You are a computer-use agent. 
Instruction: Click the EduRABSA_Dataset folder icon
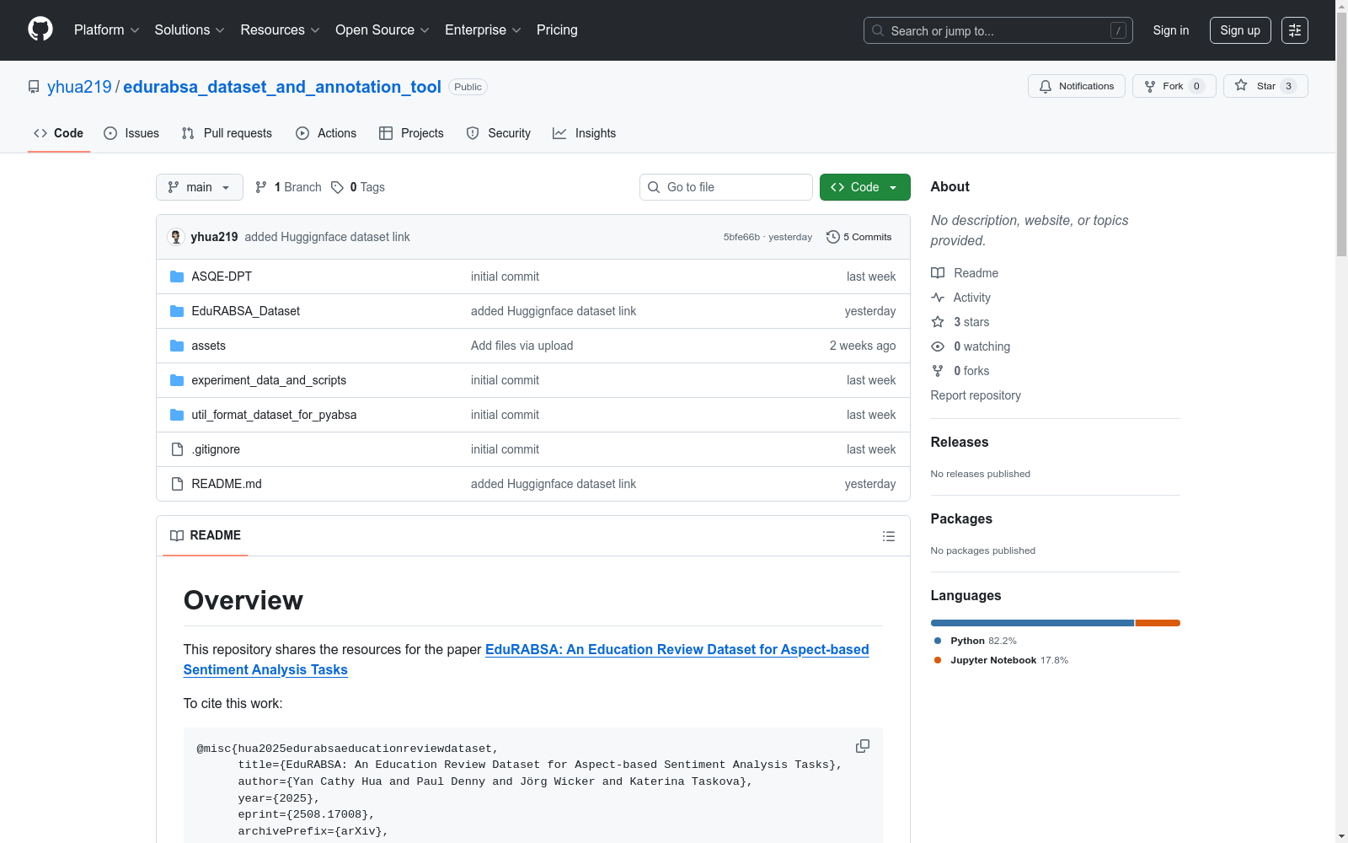coord(177,311)
